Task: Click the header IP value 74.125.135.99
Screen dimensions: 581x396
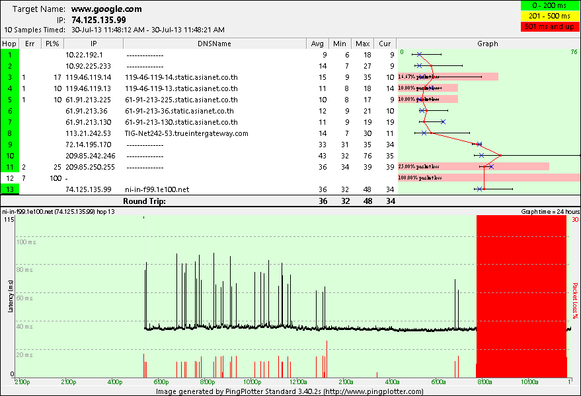Action: tap(98, 20)
